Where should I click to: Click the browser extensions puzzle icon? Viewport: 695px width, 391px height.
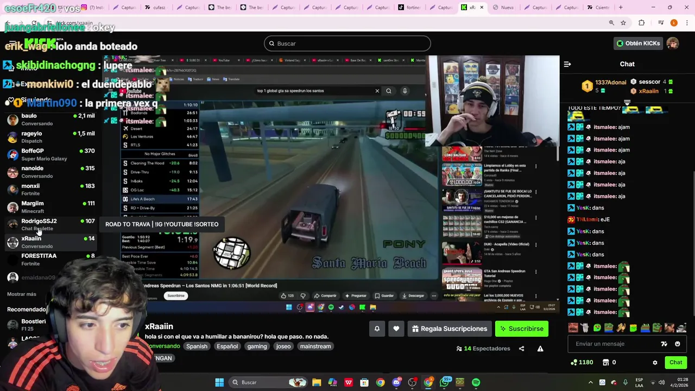642,23
